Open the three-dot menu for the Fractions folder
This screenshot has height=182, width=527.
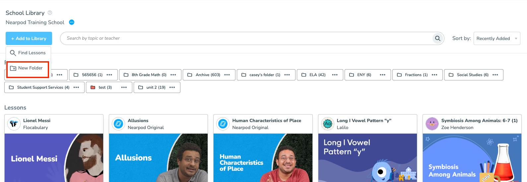[x=434, y=75]
